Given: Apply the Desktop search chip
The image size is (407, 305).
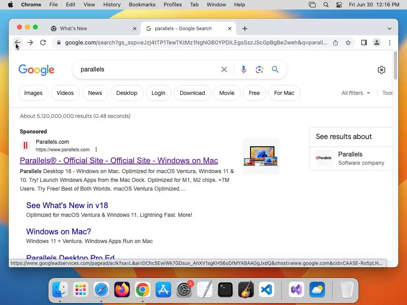Looking at the screenshot, I should click(127, 93).
